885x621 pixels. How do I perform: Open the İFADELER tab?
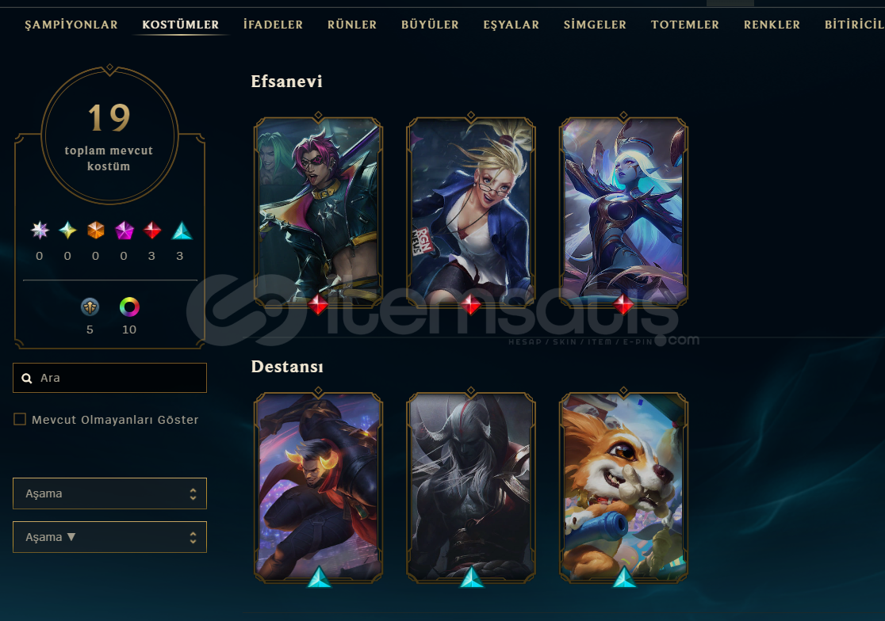[x=273, y=25]
